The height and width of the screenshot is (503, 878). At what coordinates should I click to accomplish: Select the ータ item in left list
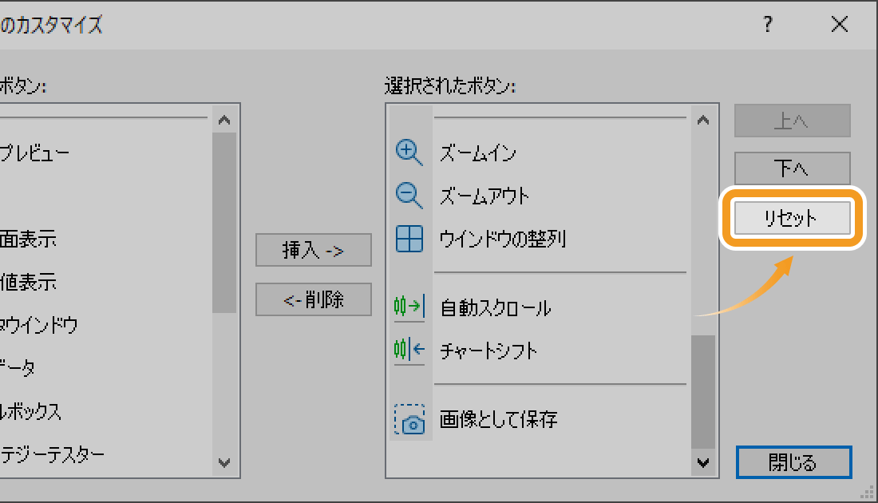[x=18, y=368]
